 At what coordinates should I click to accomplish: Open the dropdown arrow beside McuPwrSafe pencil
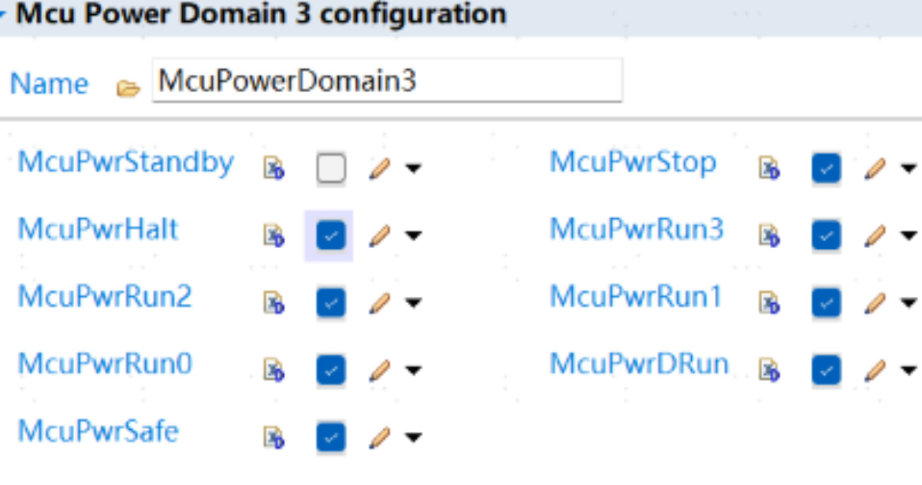pyautogui.click(x=414, y=439)
